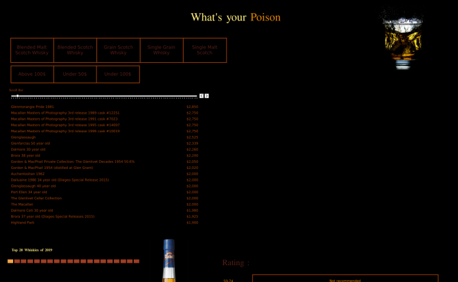Click the $1,900 price

point(192,222)
